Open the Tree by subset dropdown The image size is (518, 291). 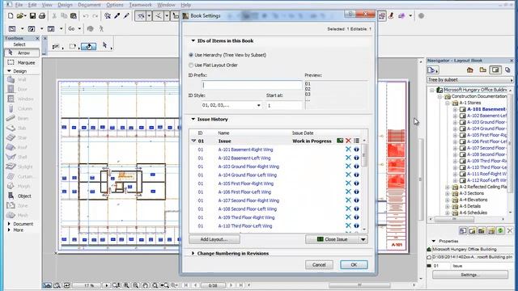[470, 80]
